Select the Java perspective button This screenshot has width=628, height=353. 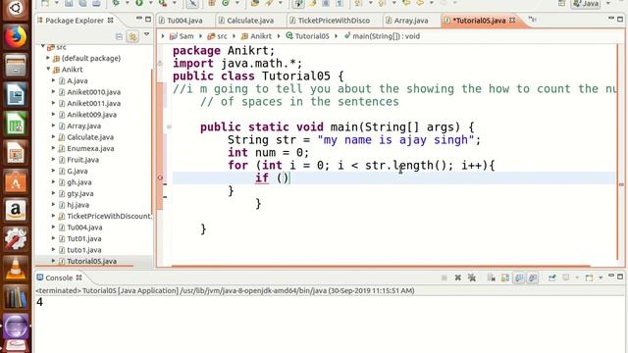587,4
